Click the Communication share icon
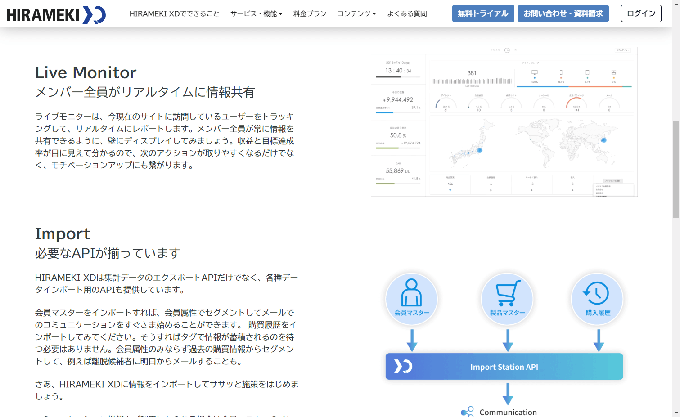 (468, 412)
